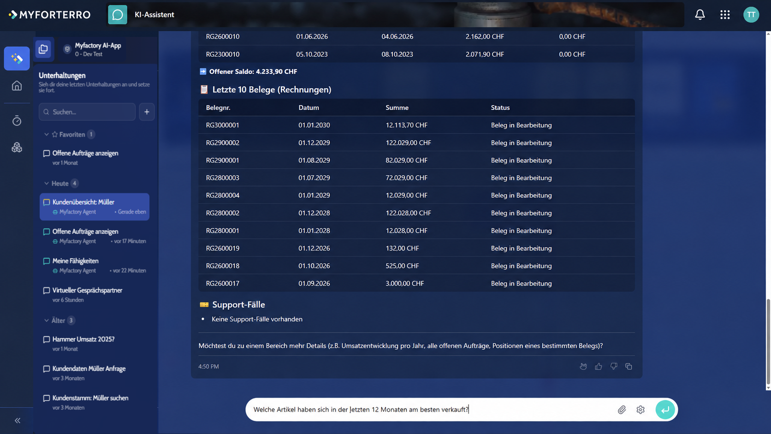The height and width of the screenshot is (434, 771).
Task: Open today's Offene Aufträge anzeigen conversation
Action: [95, 236]
